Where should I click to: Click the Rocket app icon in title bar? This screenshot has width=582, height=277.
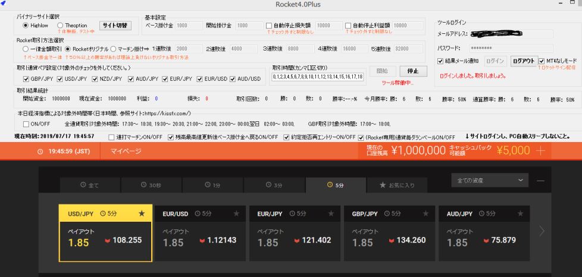tap(4, 4)
